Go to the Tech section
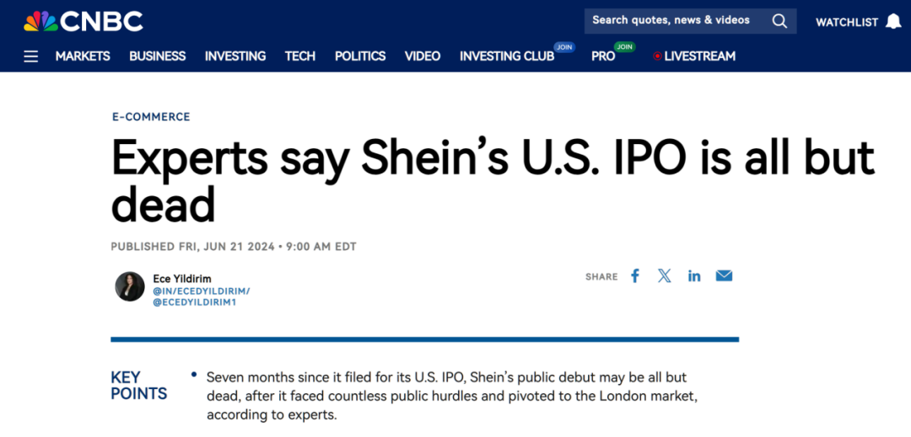 tap(300, 56)
